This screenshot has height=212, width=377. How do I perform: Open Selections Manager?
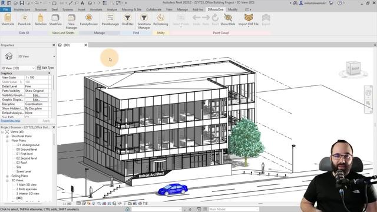[x=144, y=21]
